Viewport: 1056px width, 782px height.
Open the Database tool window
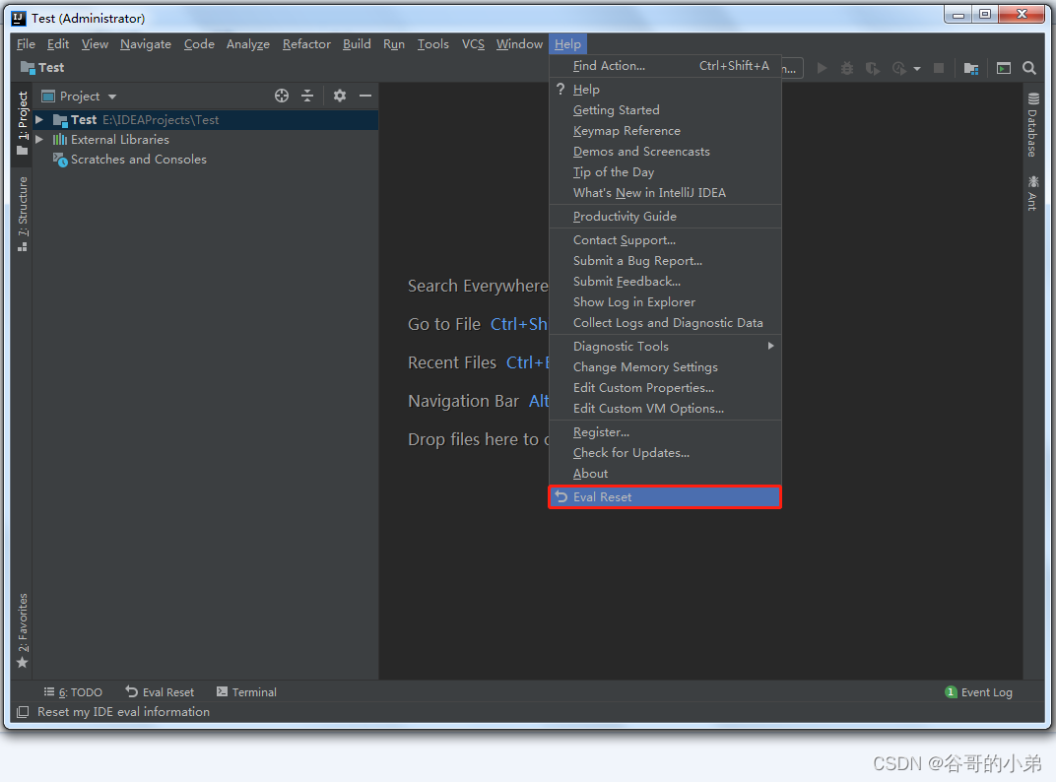click(x=1032, y=125)
